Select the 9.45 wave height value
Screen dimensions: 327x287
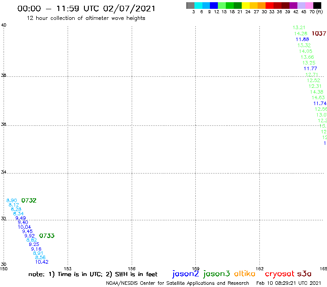coord(27,231)
